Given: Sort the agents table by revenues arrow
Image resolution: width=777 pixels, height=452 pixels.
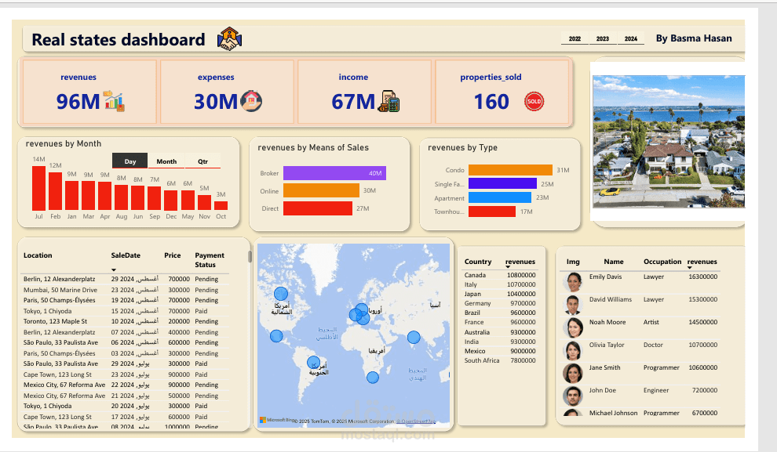Looking at the screenshot, I should [690, 268].
